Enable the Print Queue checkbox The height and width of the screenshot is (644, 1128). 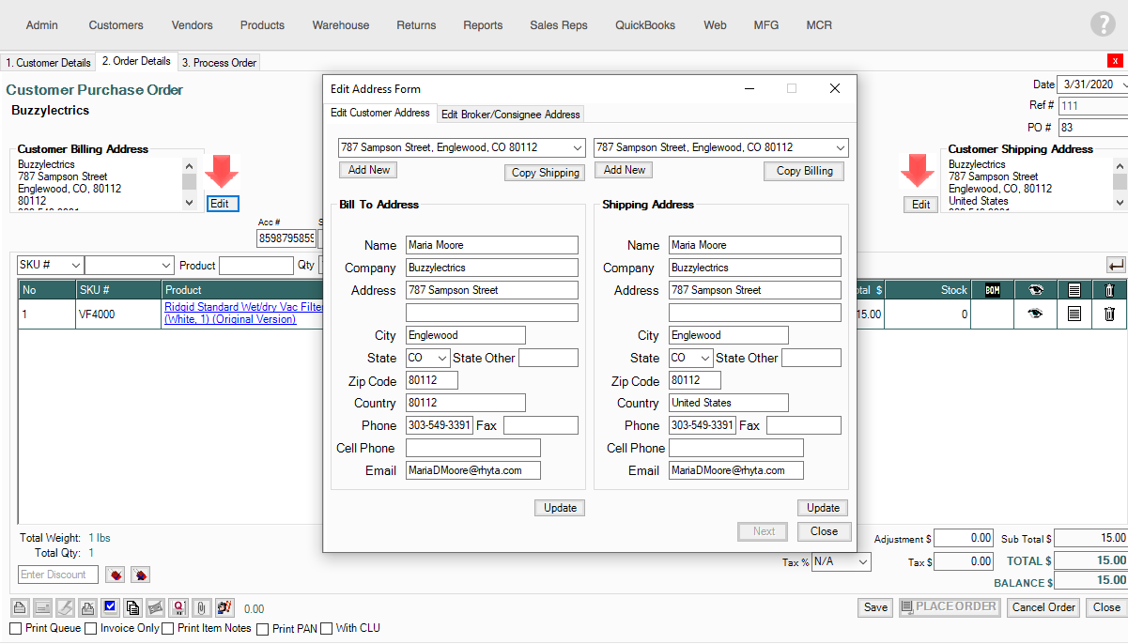point(15,628)
